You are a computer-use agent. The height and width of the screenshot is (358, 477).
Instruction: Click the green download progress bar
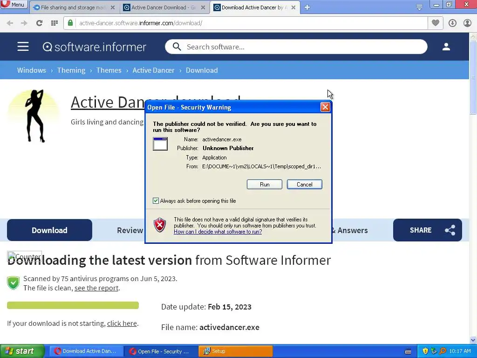[73, 305]
